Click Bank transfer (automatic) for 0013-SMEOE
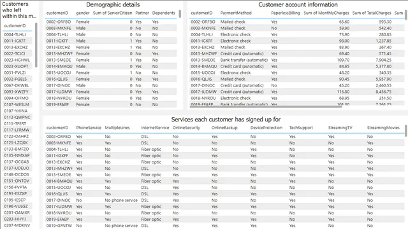Image resolution: width=408 pixels, height=229 pixels. click(244, 60)
